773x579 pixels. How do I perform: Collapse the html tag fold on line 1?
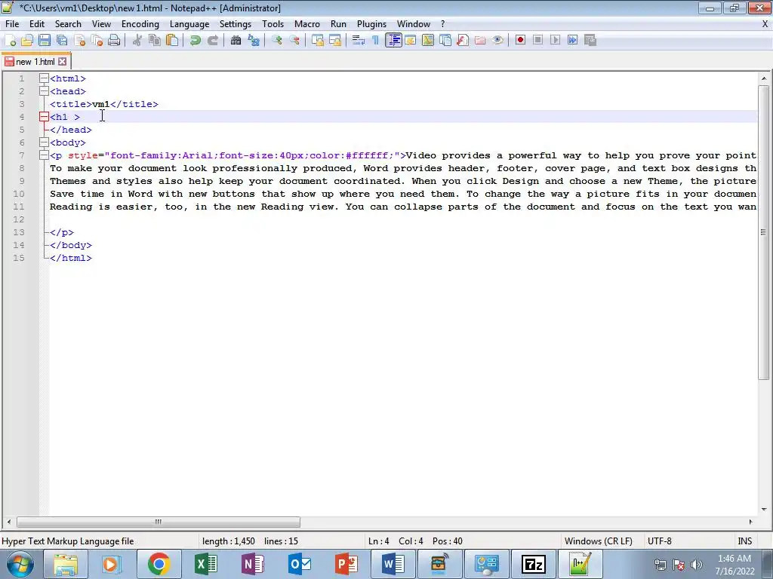44,78
